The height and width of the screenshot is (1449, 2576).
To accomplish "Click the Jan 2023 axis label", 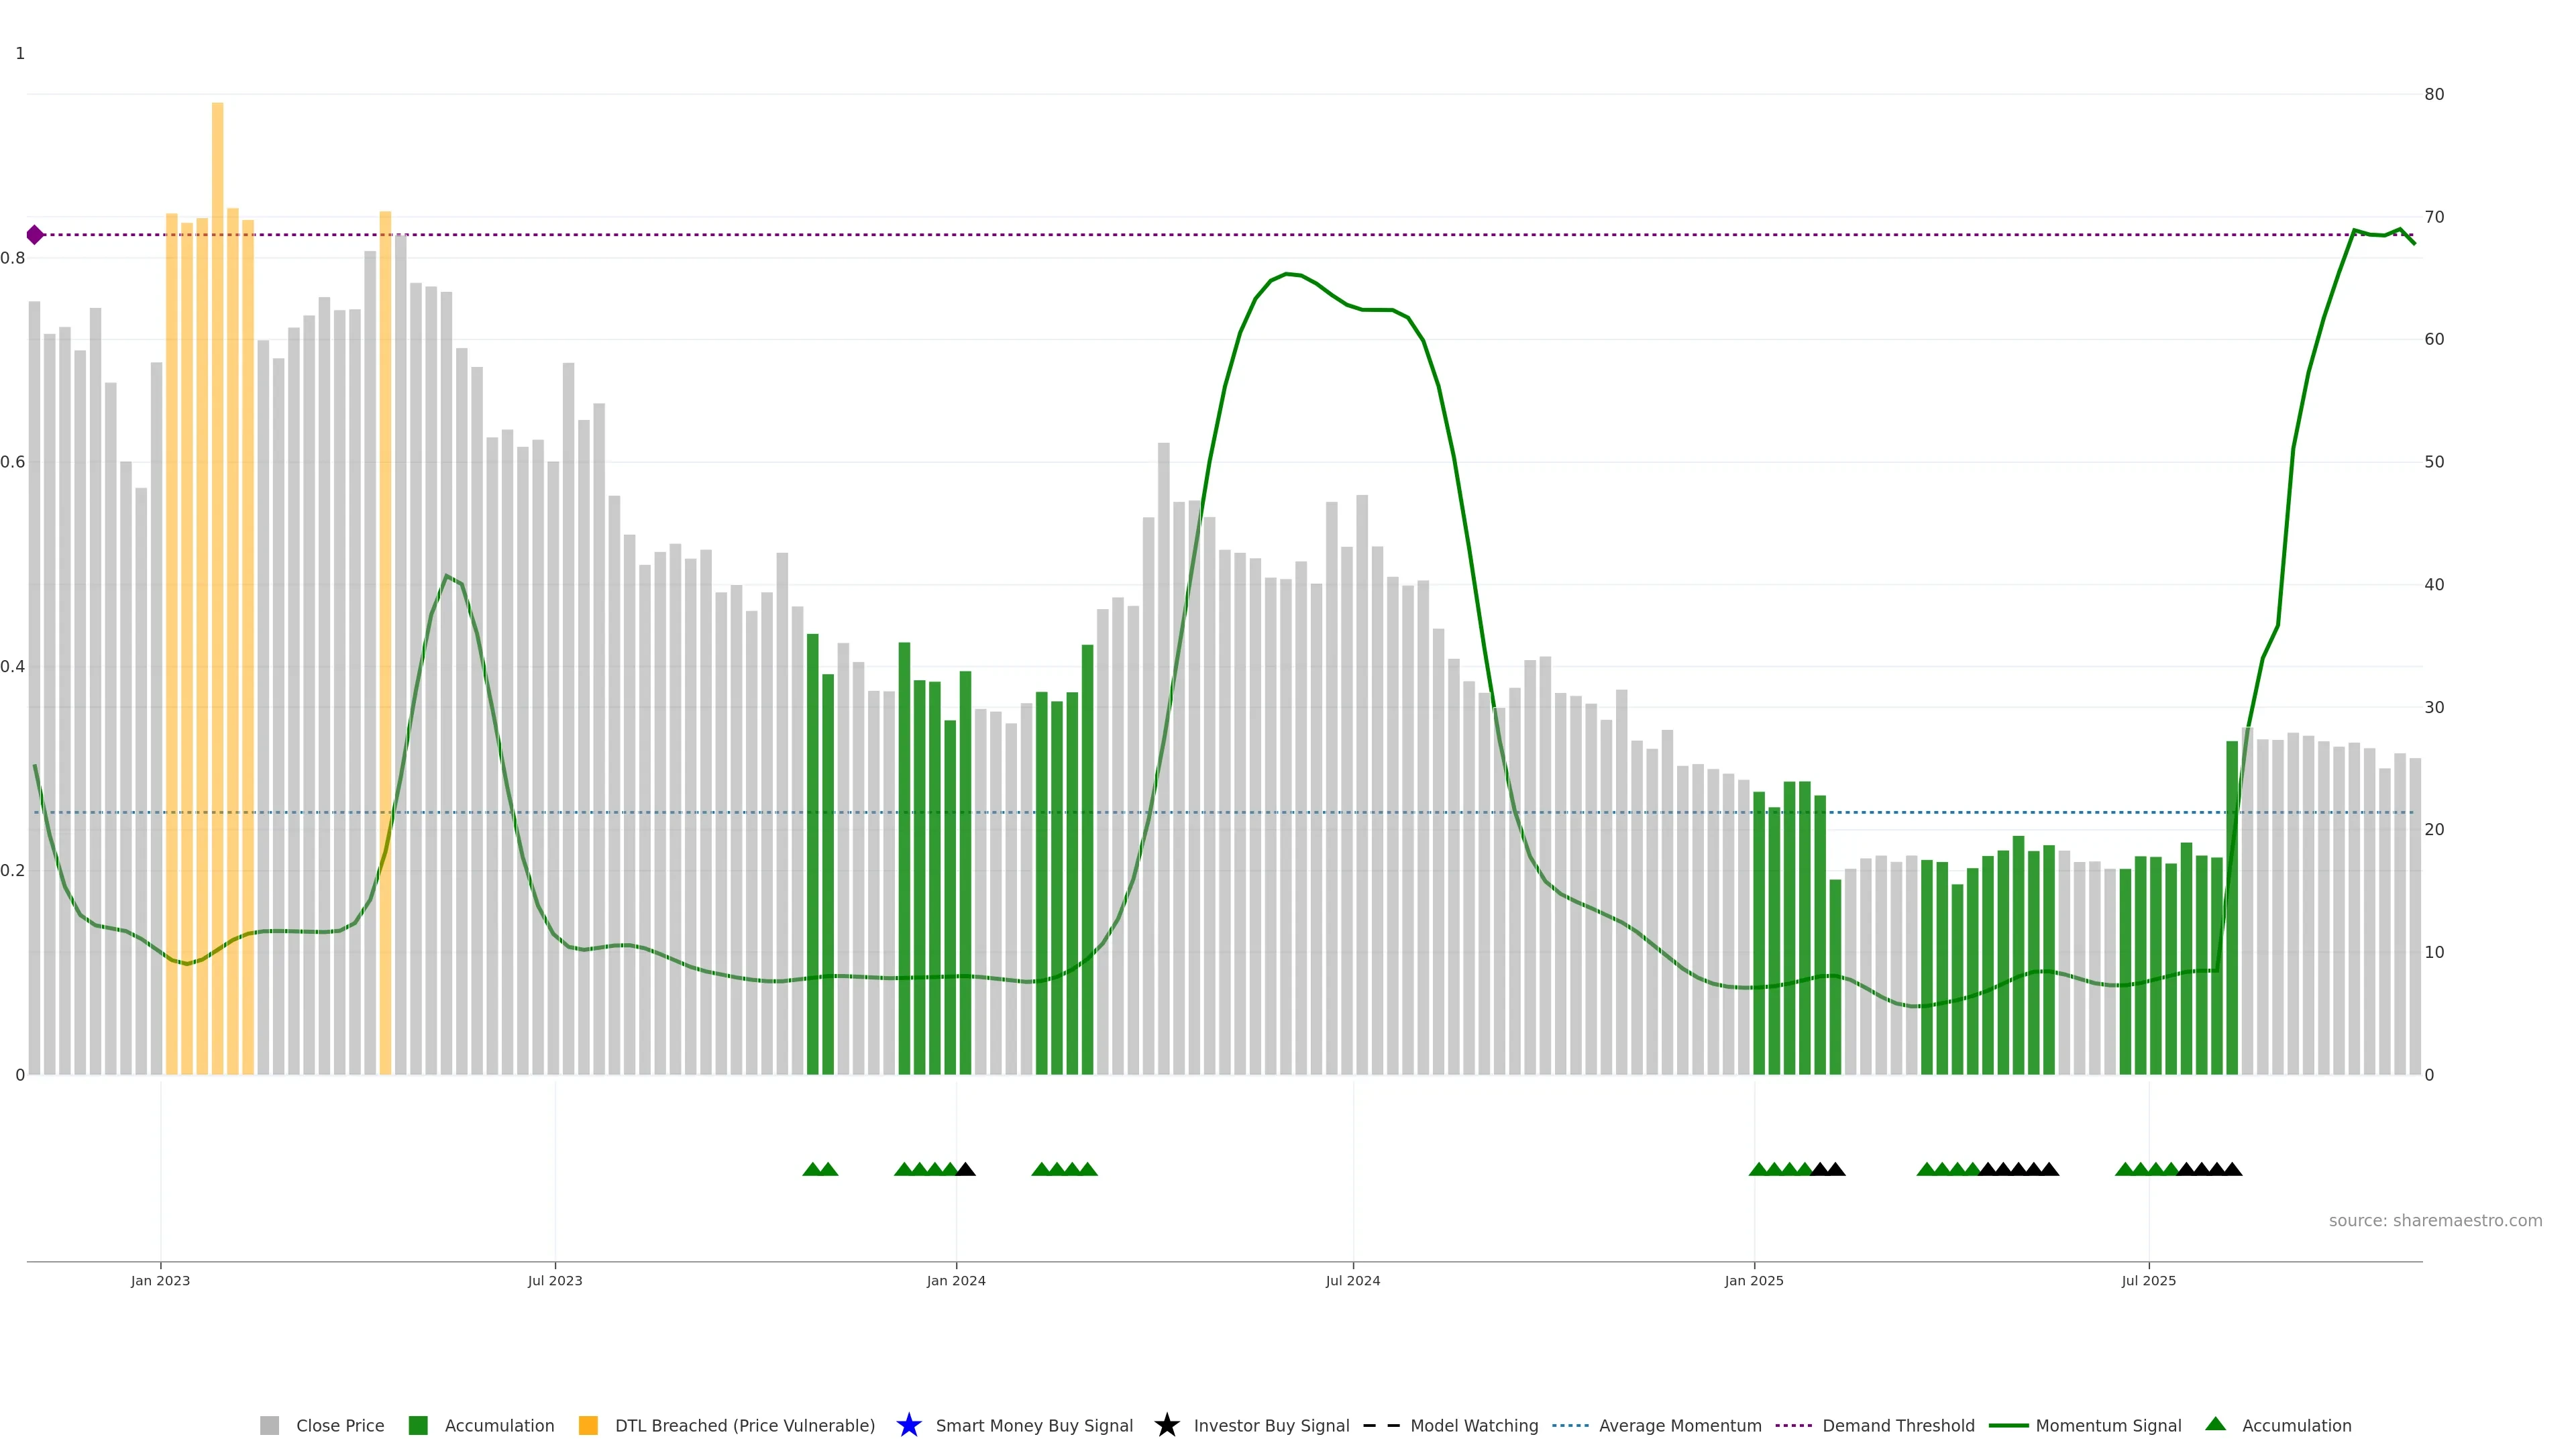I will click(160, 1280).
